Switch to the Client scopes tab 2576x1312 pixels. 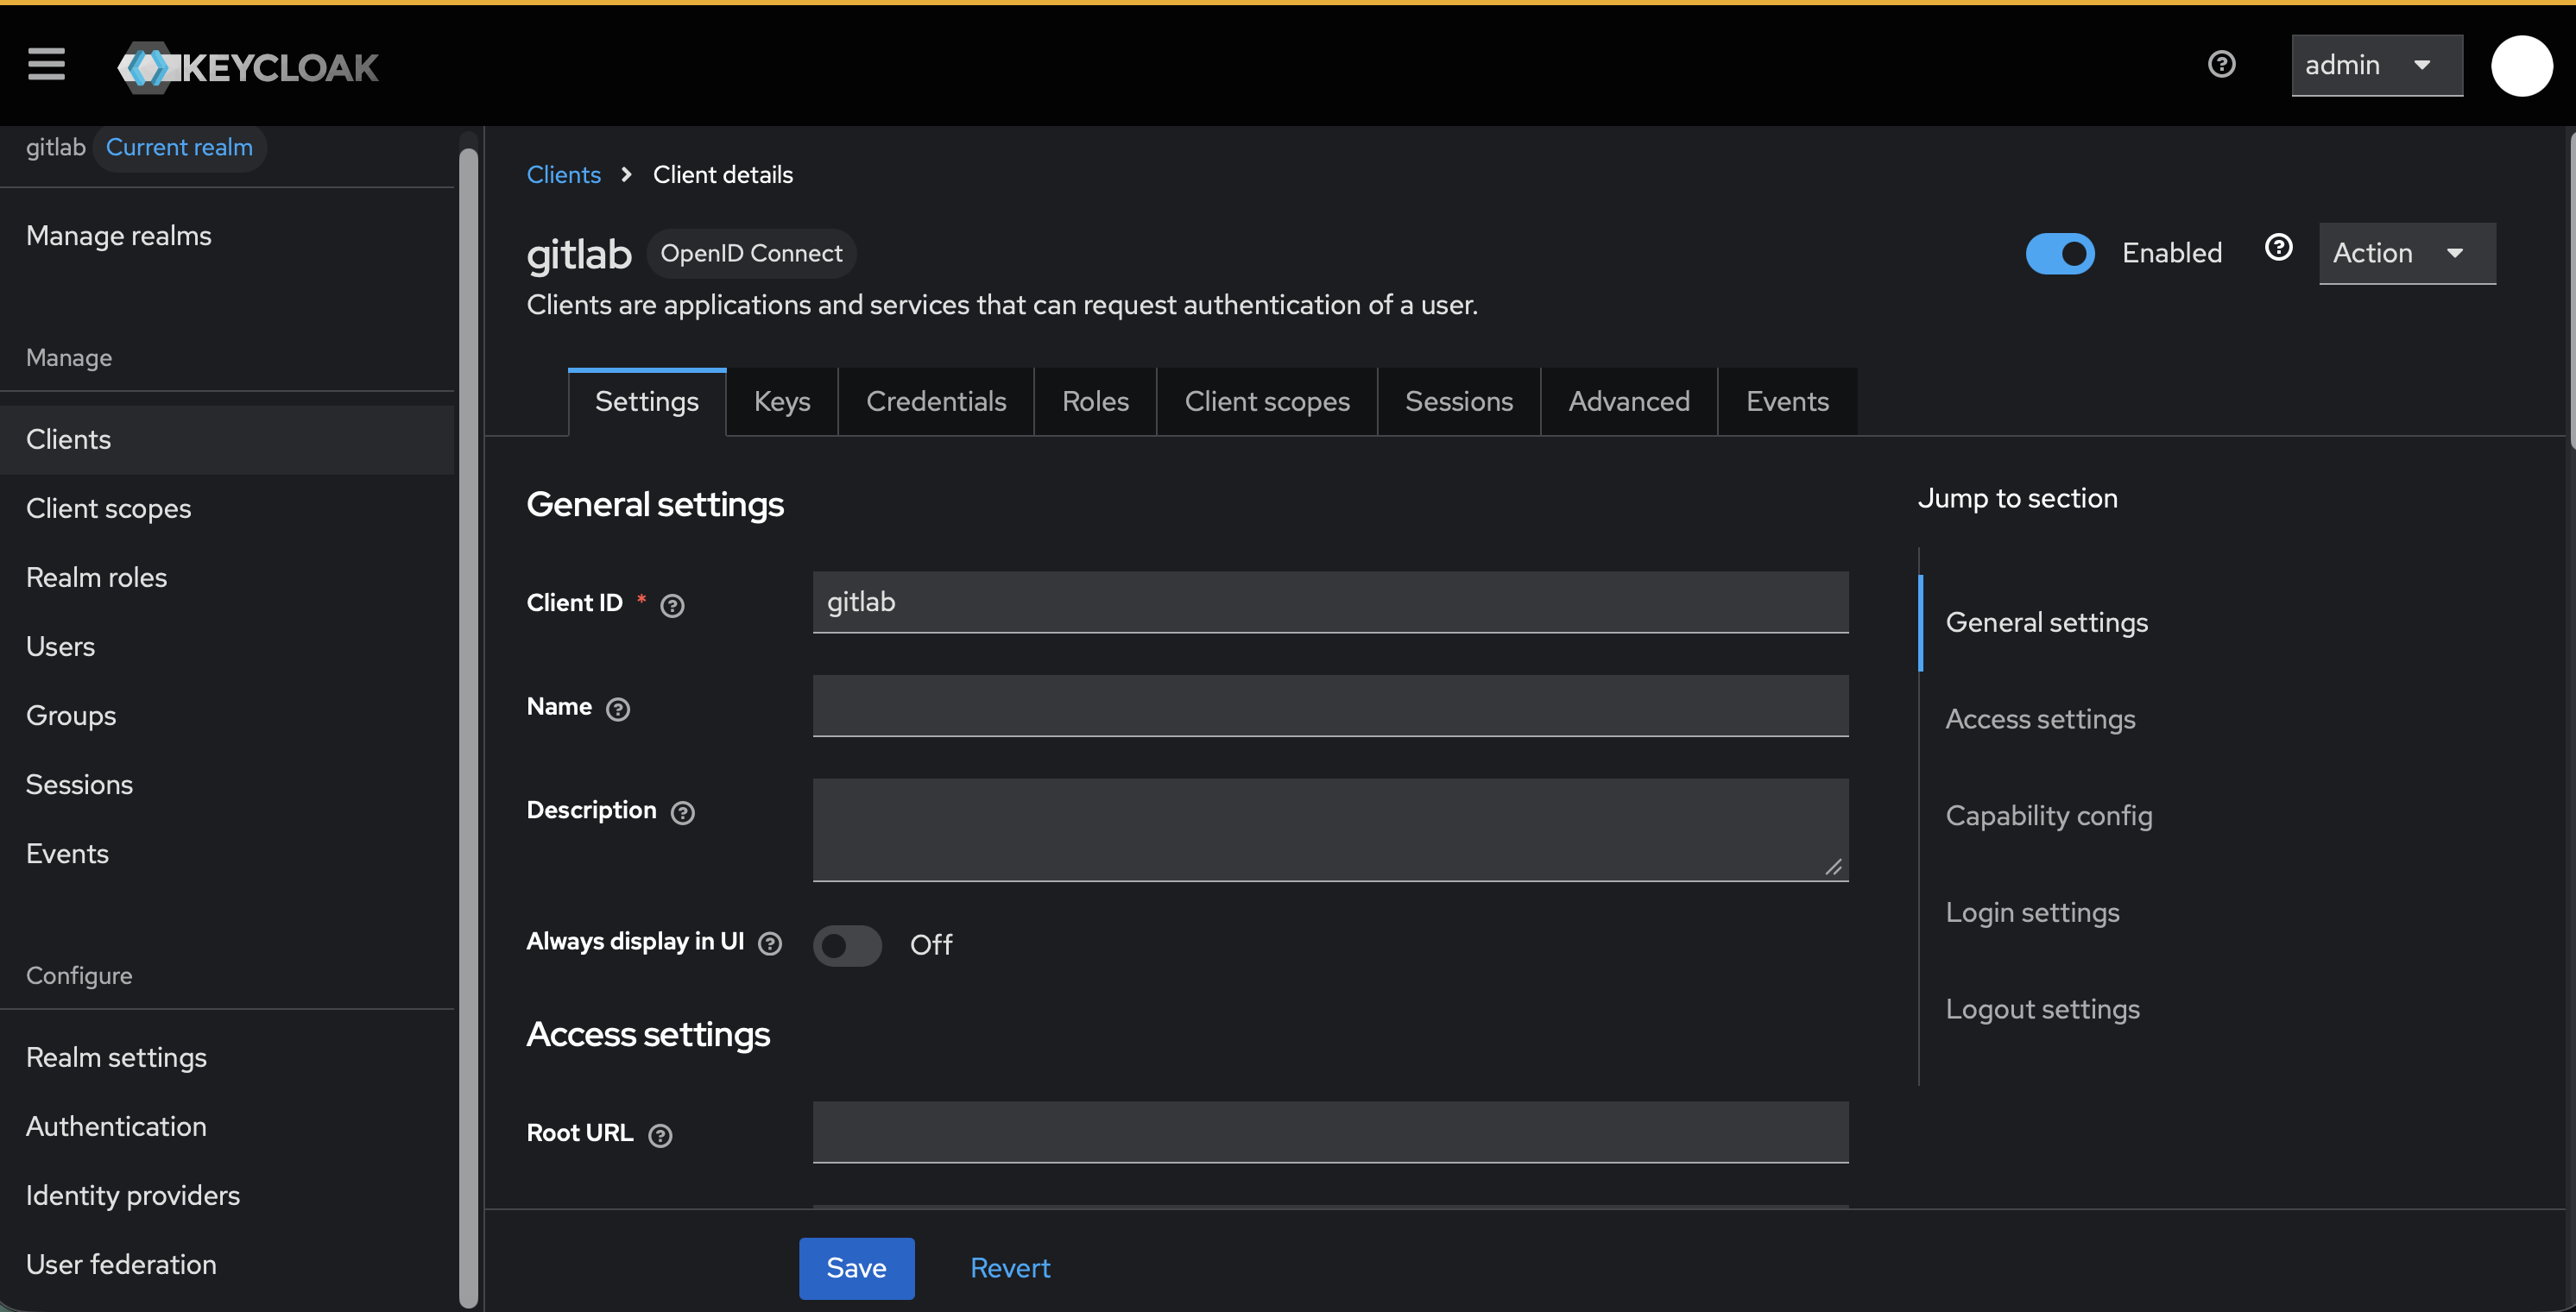[1267, 402]
